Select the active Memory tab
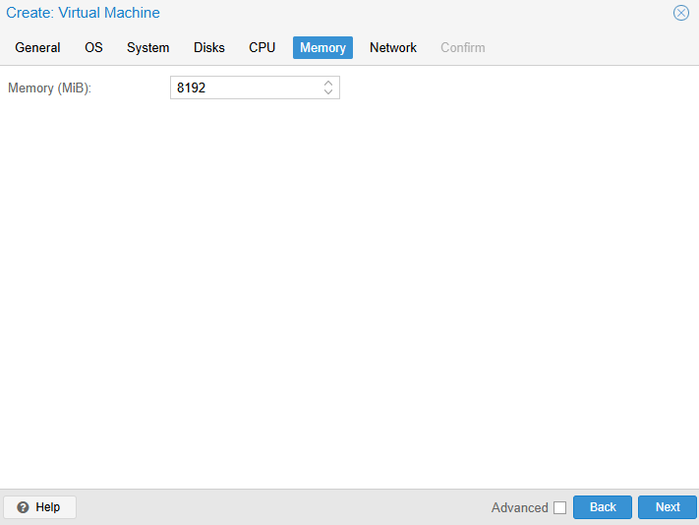 pos(322,47)
